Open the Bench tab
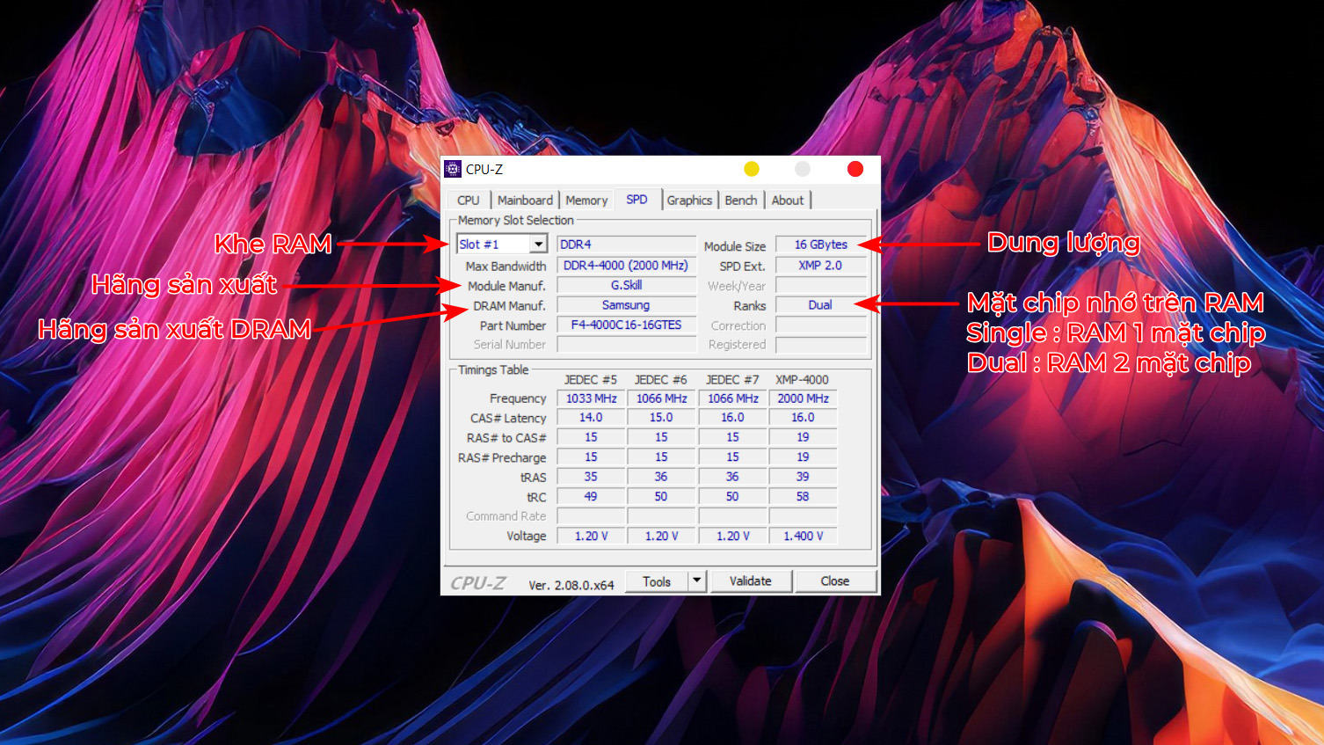Screen dimensions: 1324x745 coord(740,201)
